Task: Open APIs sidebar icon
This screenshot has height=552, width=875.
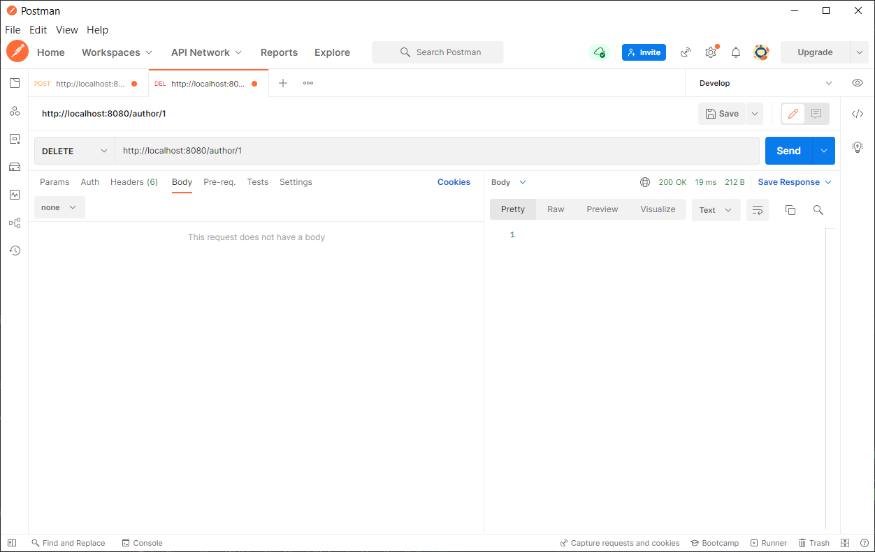Action: (x=15, y=111)
